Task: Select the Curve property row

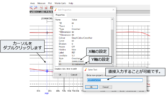Action: [x=84, y=41]
